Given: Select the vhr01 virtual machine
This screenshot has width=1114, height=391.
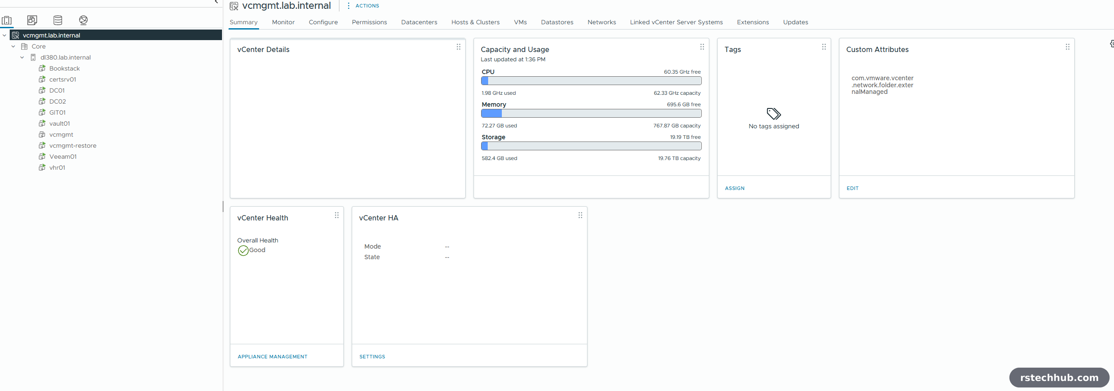Looking at the screenshot, I should [57, 168].
